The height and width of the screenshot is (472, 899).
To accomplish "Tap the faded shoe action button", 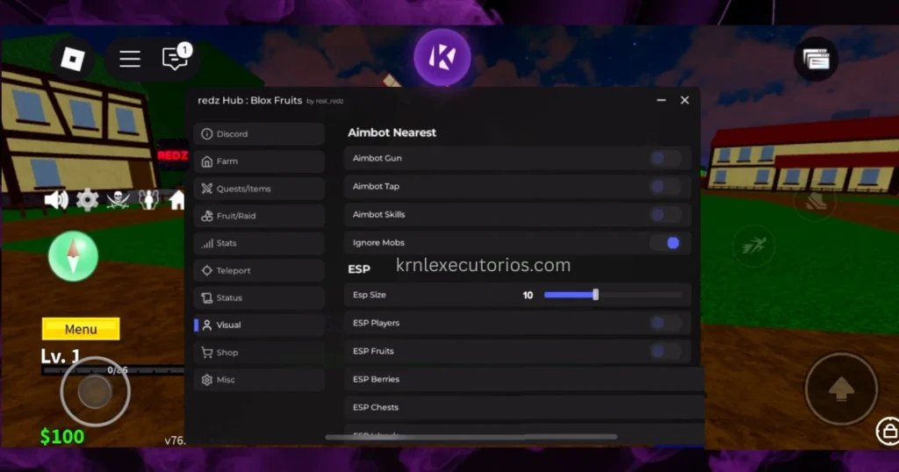I will [x=815, y=201].
